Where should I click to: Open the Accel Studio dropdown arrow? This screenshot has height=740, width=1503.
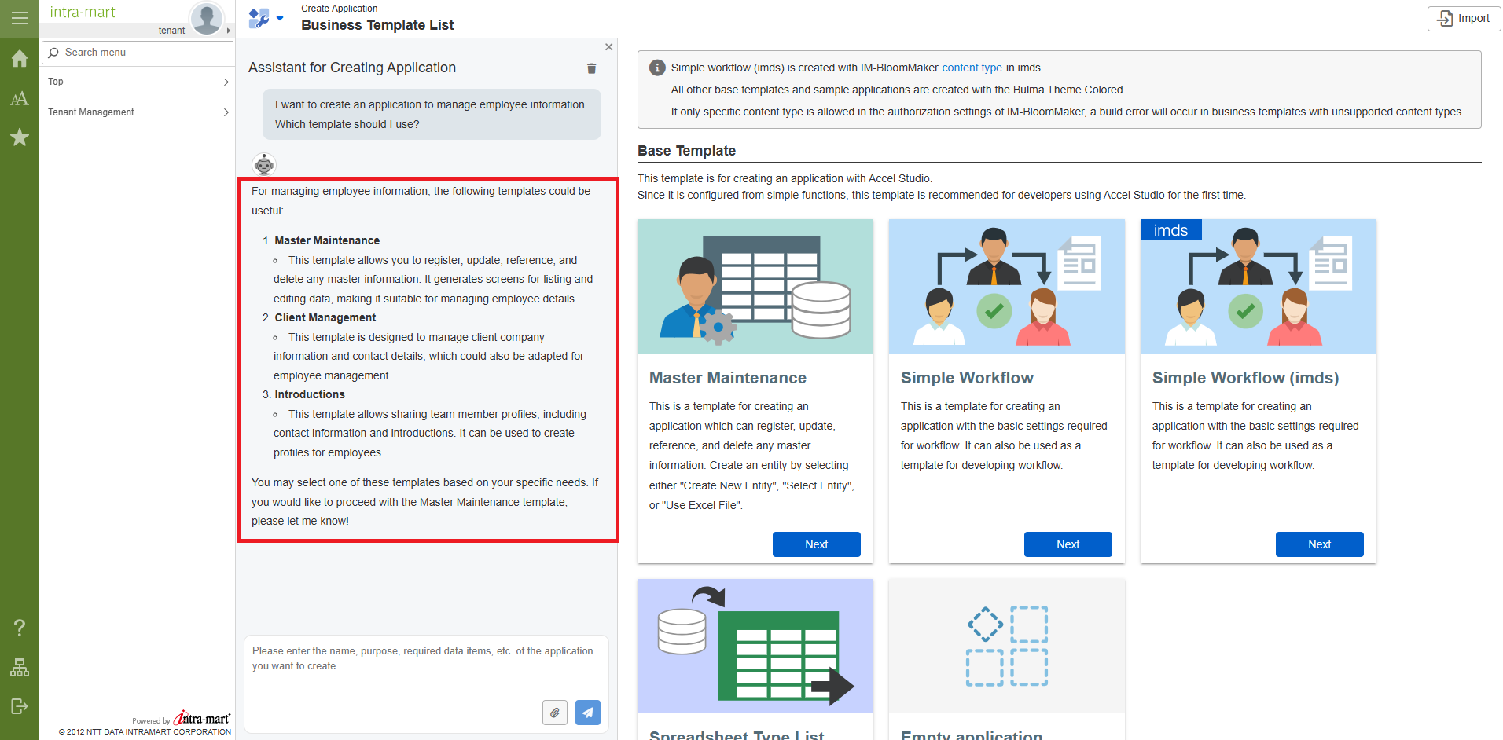point(280,18)
